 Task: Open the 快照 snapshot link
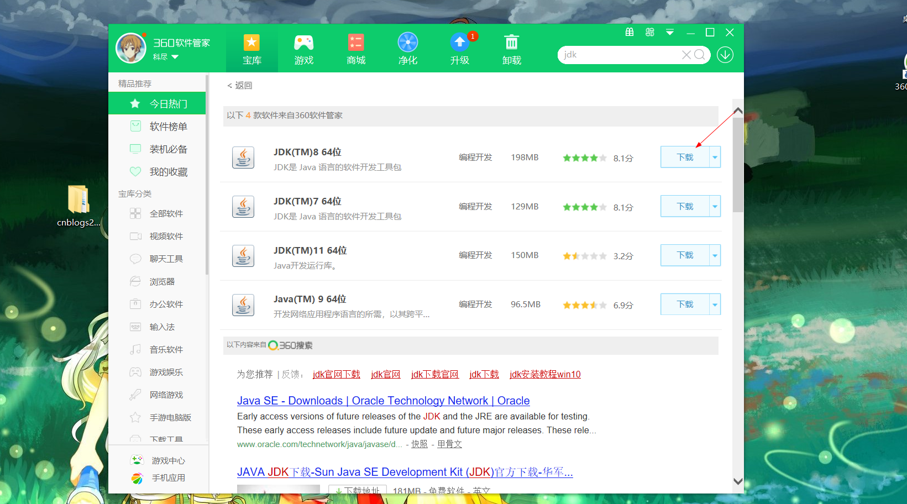coord(420,444)
